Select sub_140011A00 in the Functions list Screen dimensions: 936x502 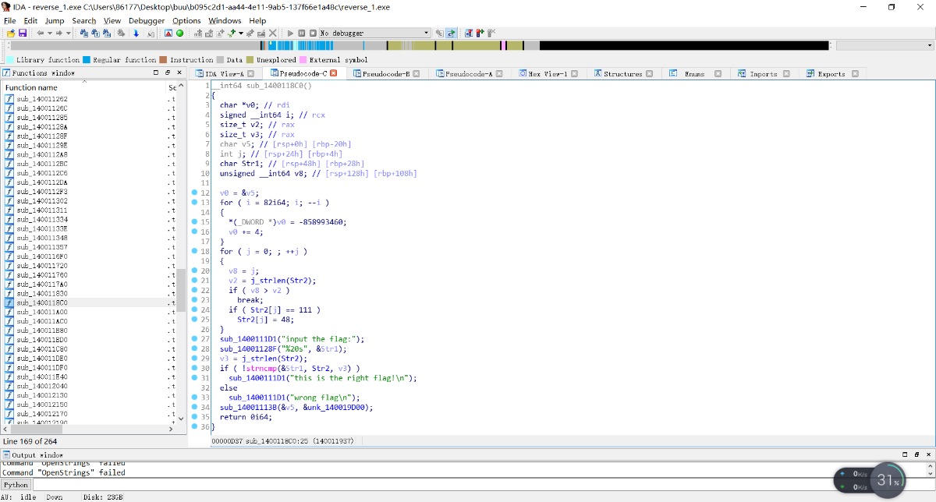[x=42, y=311]
